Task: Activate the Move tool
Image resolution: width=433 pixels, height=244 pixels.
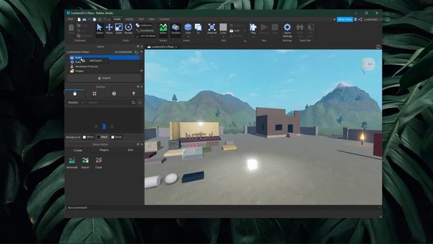Action: pyautogui.click(x=110, y=28)
